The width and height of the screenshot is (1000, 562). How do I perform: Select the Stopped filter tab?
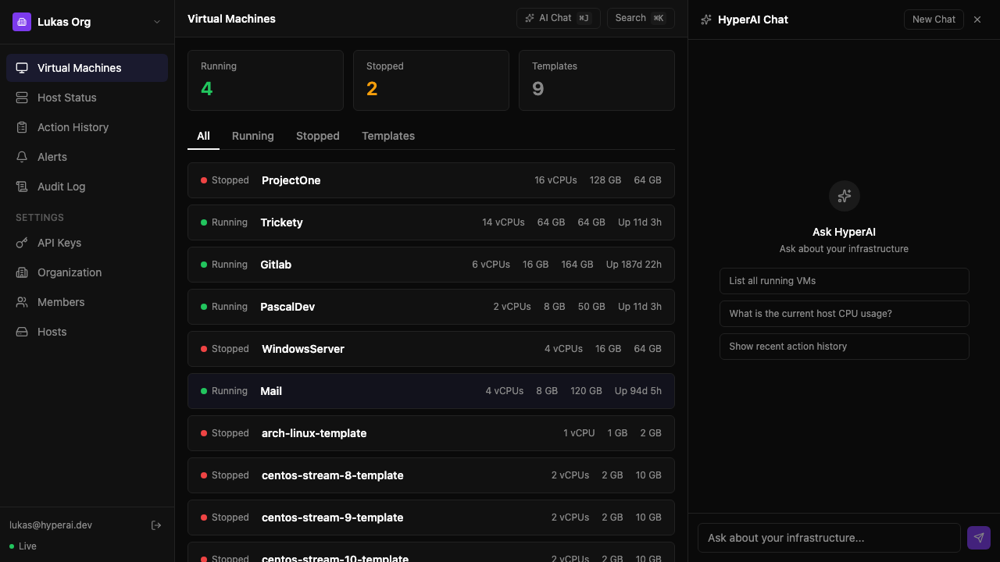click(x=317, y=136)
